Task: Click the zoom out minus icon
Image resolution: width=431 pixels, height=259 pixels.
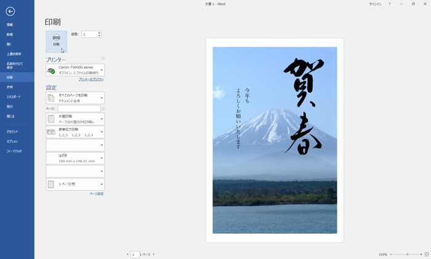Action: pos(392,254)
